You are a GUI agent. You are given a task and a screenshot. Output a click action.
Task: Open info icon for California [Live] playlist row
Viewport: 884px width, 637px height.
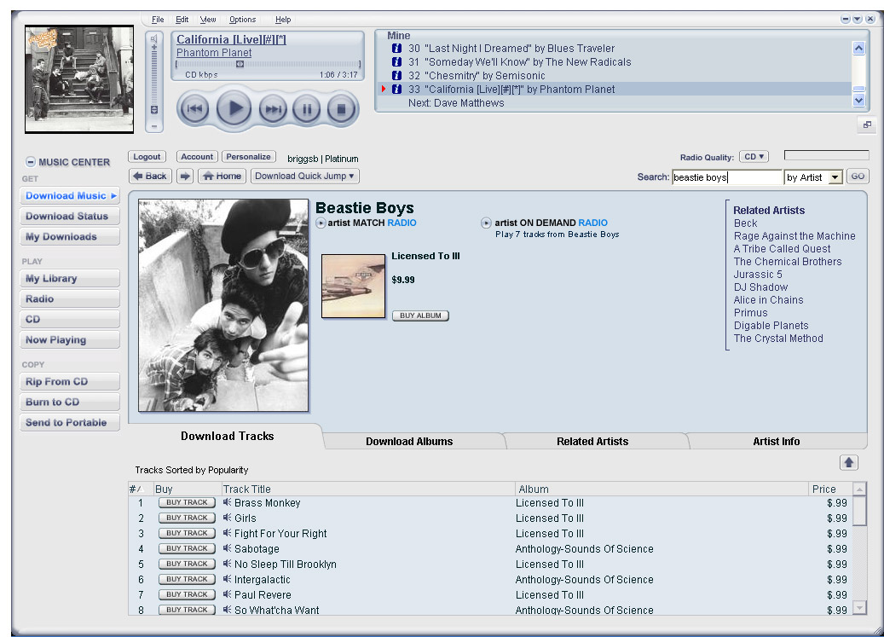click(x=396, y=89)
